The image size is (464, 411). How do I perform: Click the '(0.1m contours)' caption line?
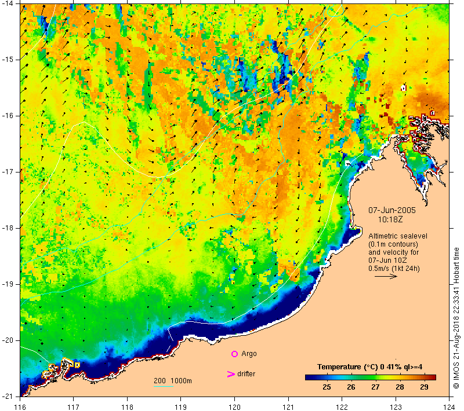(393, 244)
